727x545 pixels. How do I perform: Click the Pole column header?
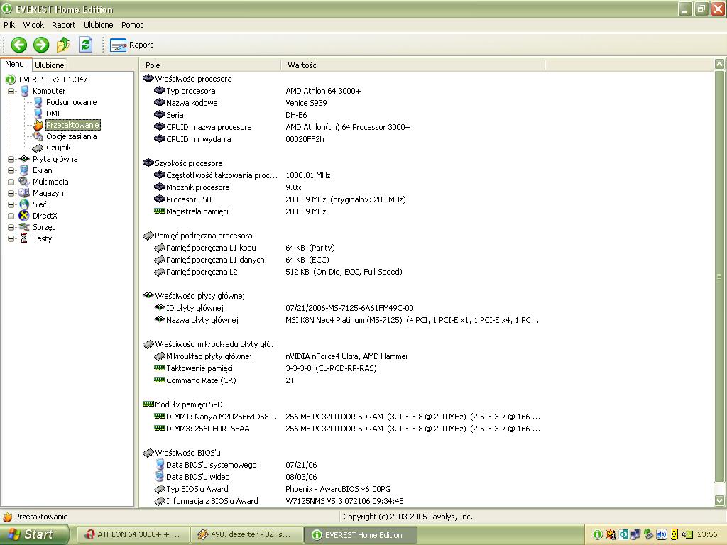(210, 65)
